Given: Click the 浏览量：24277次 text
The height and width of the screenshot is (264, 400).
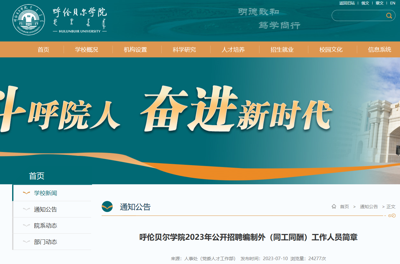Looking at the screenshot, I should [x=308, y=259].
